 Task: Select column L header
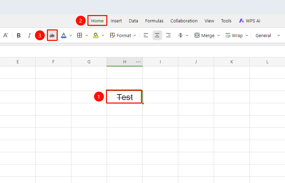point(267,62)
